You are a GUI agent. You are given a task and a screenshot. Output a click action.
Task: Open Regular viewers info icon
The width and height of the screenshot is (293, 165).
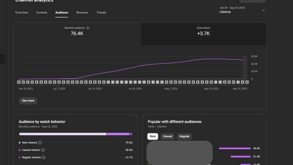pyautogui.click(x=44, y=157)
